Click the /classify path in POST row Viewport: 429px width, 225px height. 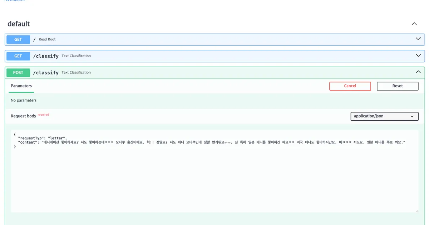pos(46,72)
